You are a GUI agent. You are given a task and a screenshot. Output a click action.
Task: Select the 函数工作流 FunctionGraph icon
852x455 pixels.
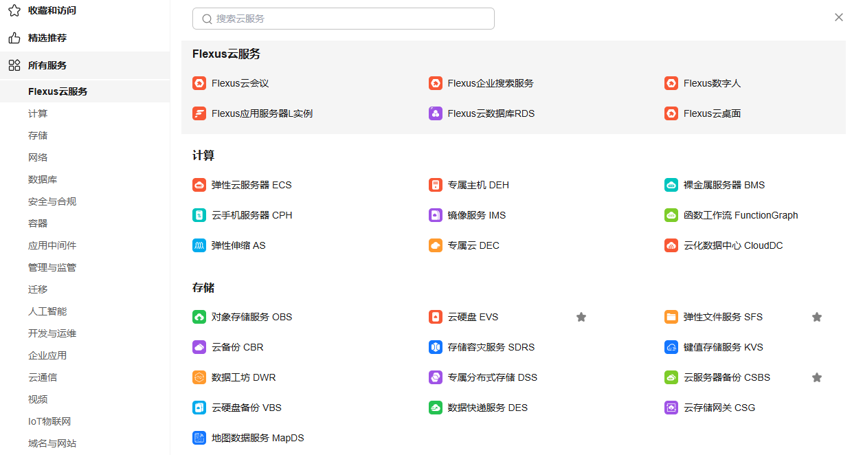pyautogui.click(x=671, y=215)
